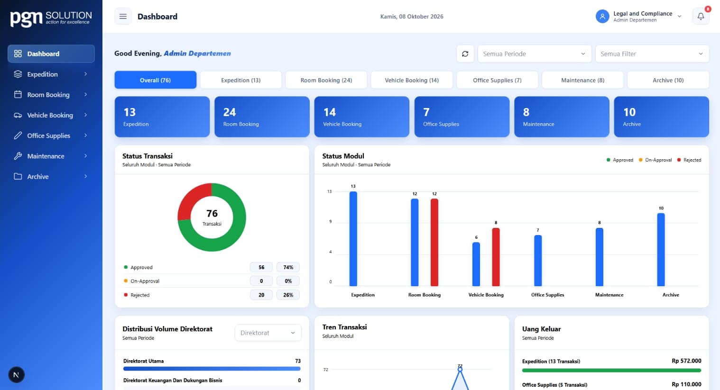Image resolution: width=720 pixels, height=390 pixels.
Task: Open the Direktorat dropdown
Action: point(268,333)
